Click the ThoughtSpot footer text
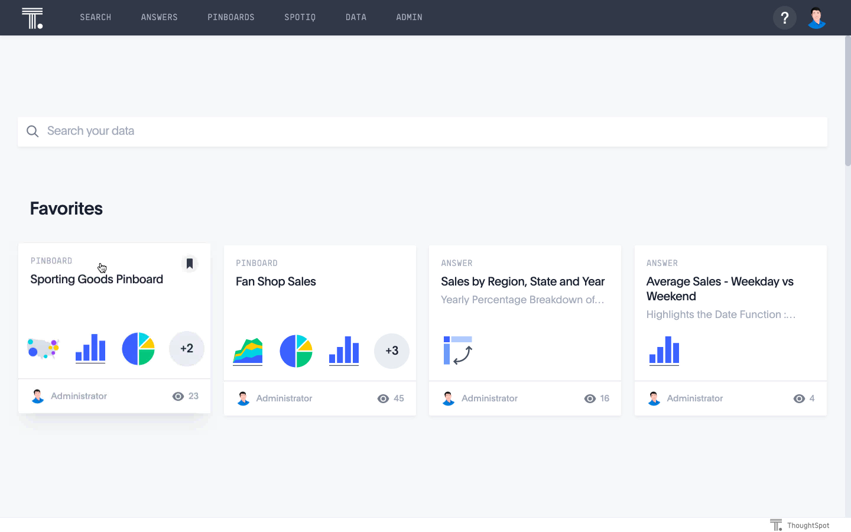Image resolution: width=851 pixels, height=532 pixels. pyautogui.click(x=808, y=525)
